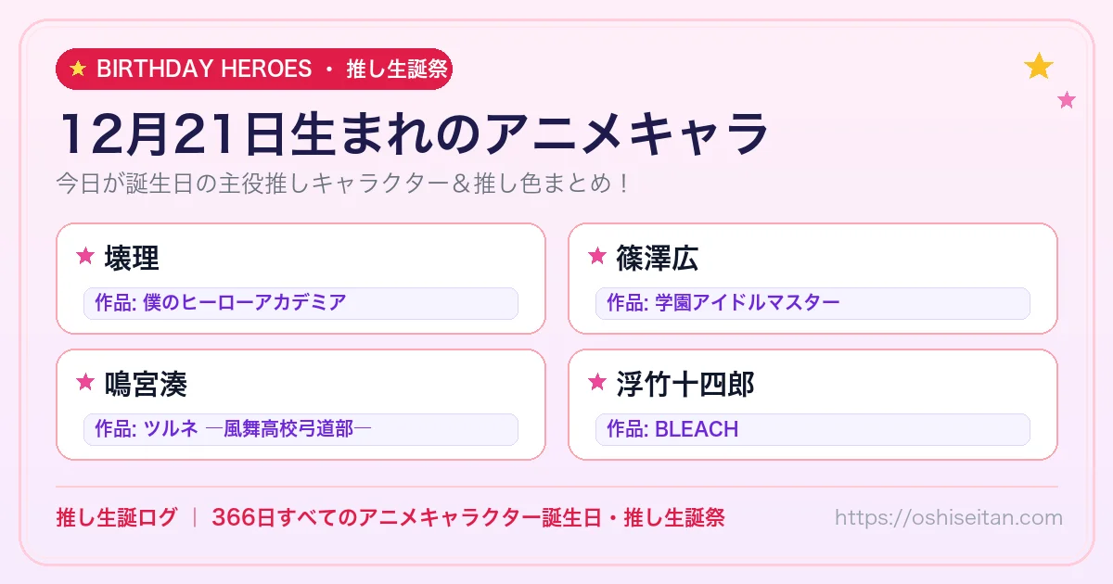Click the small pink star at top right

pos(1067,100)
